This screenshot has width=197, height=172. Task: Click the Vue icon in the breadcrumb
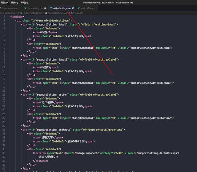click(x=21, y=13)
